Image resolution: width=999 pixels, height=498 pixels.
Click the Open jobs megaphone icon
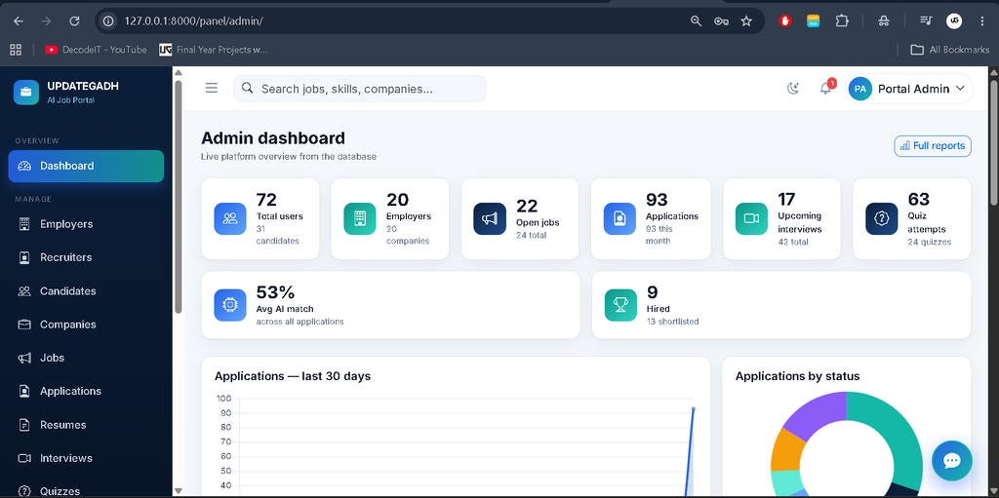tap(490, 218)
